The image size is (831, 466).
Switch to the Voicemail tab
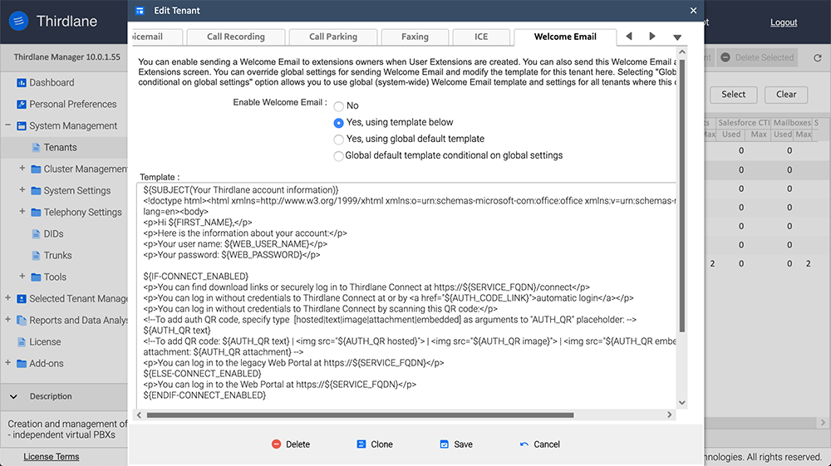coord(156,37)
